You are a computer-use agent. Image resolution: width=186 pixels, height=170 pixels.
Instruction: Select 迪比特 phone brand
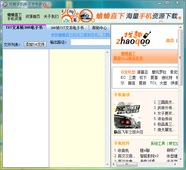(x=167, y=78)
